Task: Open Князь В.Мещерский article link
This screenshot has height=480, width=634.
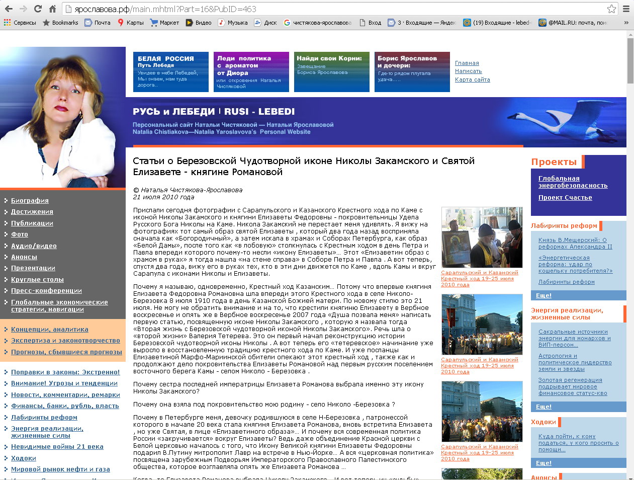Action: pyautogui.click(x=575, y=244)
